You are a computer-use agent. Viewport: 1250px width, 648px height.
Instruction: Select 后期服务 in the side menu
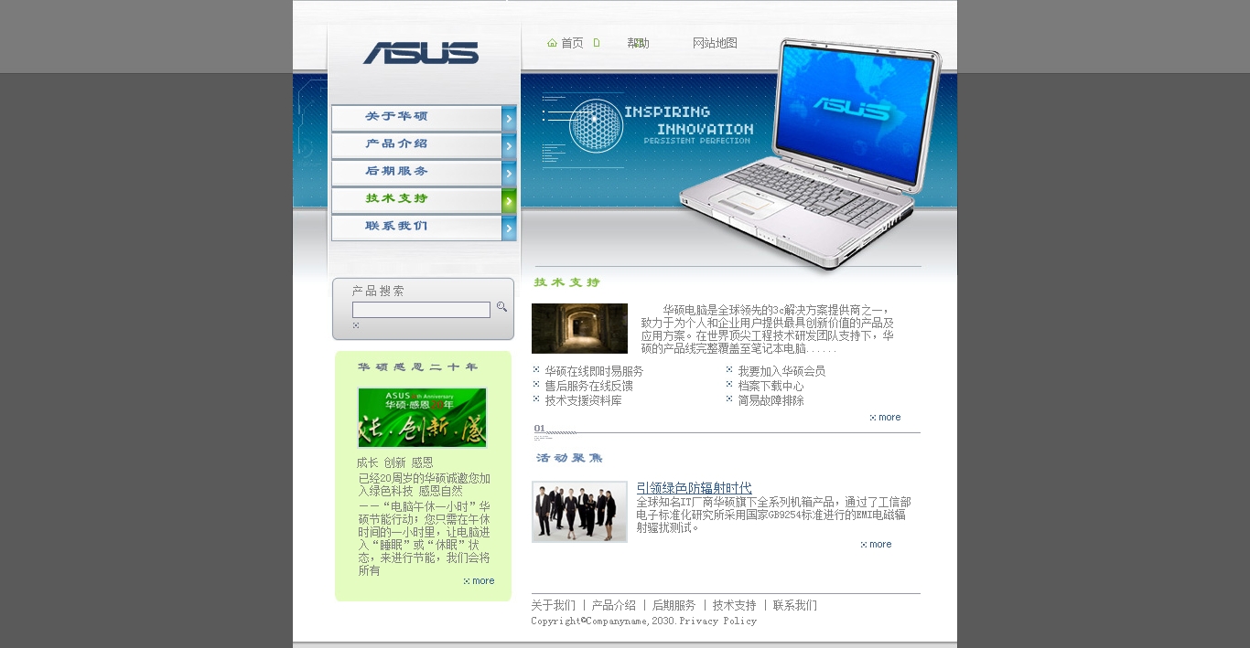click(424, 173)
